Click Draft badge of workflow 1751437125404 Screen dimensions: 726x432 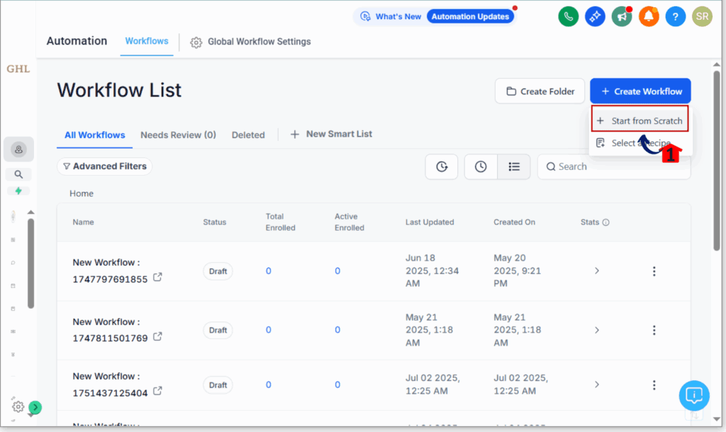218,385
